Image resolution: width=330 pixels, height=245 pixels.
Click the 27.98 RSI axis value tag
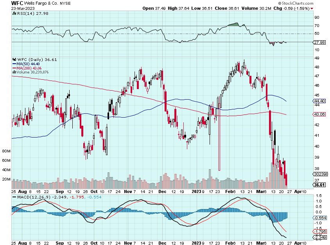click(319, 43)
